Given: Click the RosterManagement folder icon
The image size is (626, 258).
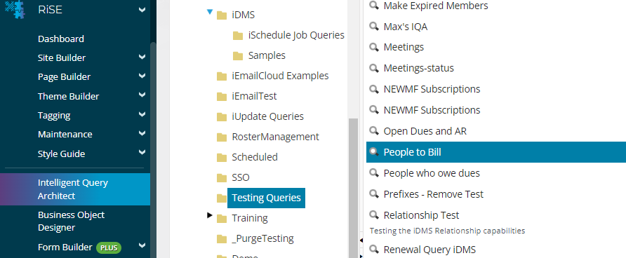Looking at the screenshot, I should point(222,137).
